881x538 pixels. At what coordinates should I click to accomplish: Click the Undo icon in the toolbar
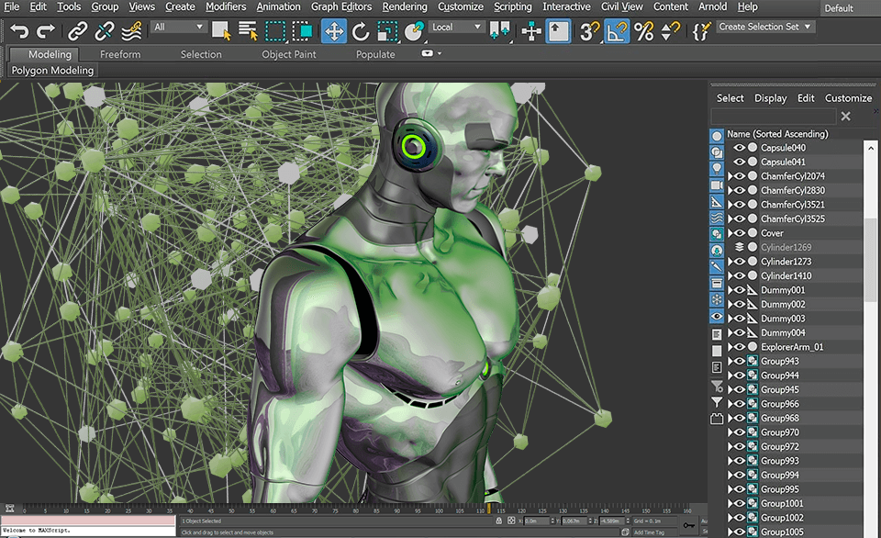pos(18,30)
